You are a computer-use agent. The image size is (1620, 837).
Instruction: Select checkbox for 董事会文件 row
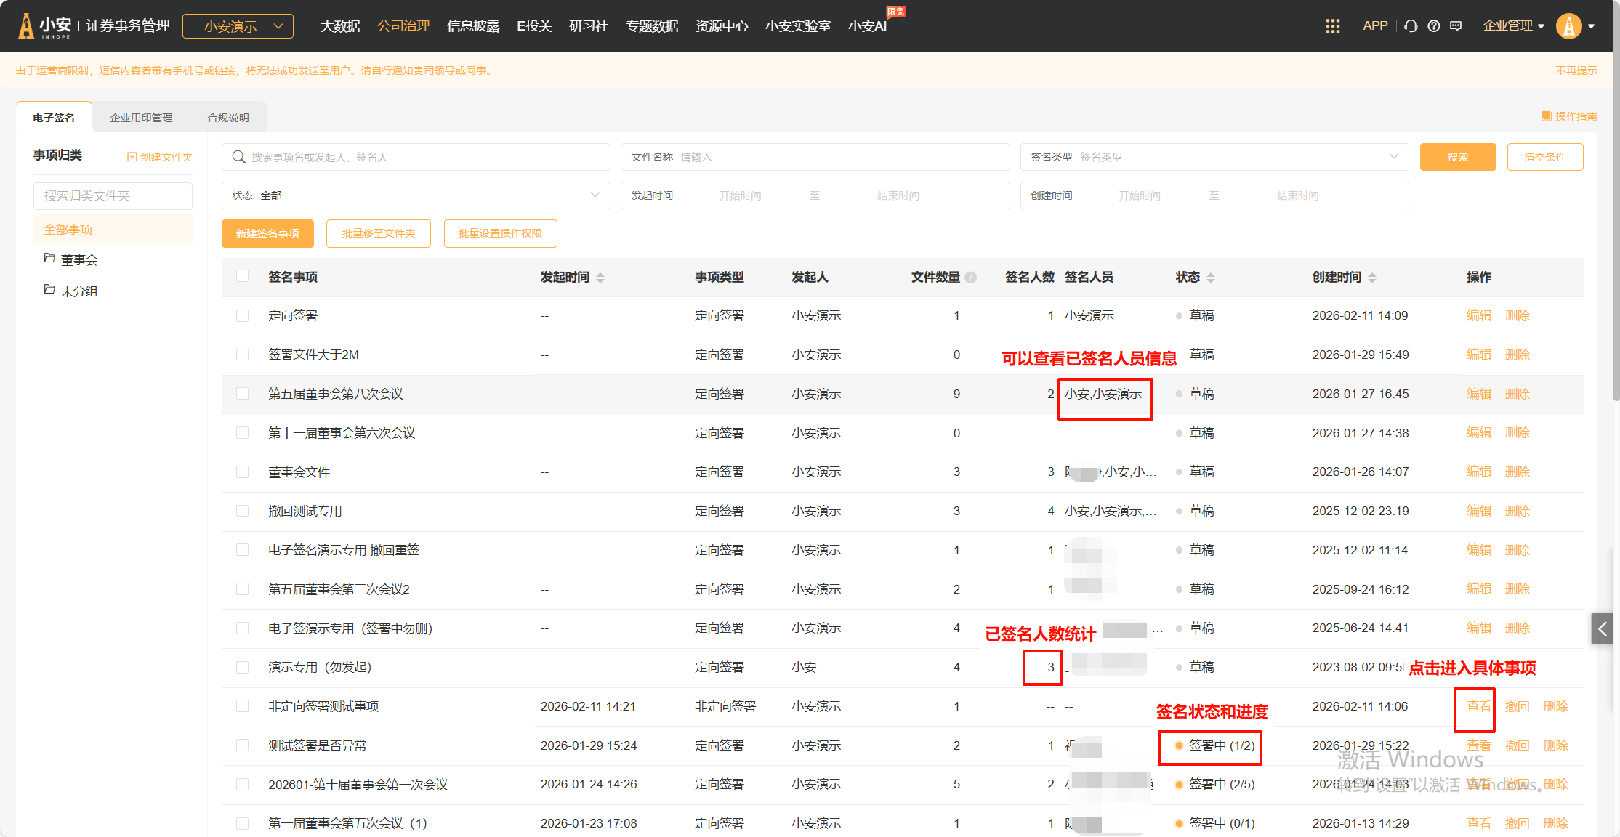[x=243, y=472]
